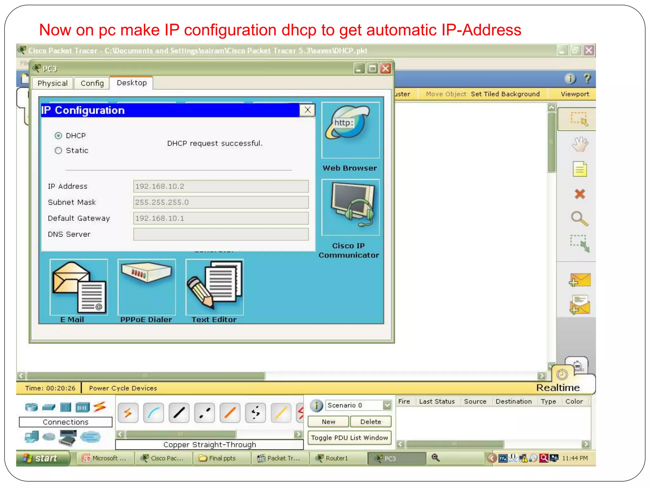Screen dimensions: 650x488
Task: Open the info icon in top bar
Action: pos(570,78)
